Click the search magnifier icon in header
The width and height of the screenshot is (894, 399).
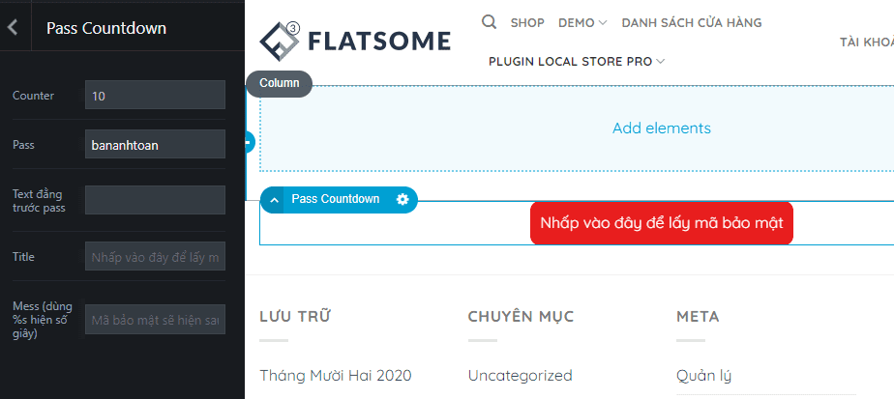490,21
